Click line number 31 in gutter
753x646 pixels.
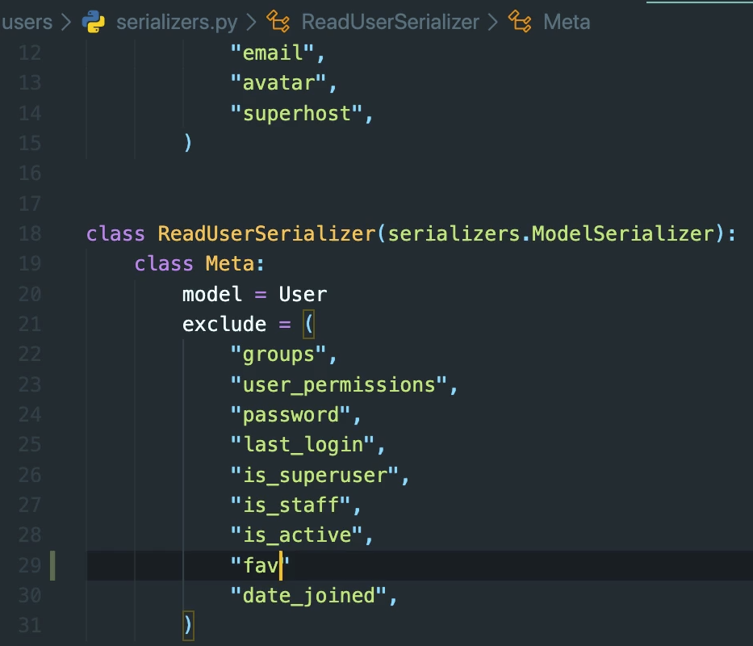30,625
